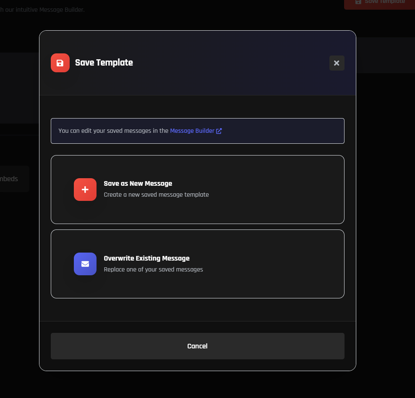Image resolution: width=415 pixels, height=398 pixels.
Task: Click the floppy disk icon on background Save button
Action: 358,2
